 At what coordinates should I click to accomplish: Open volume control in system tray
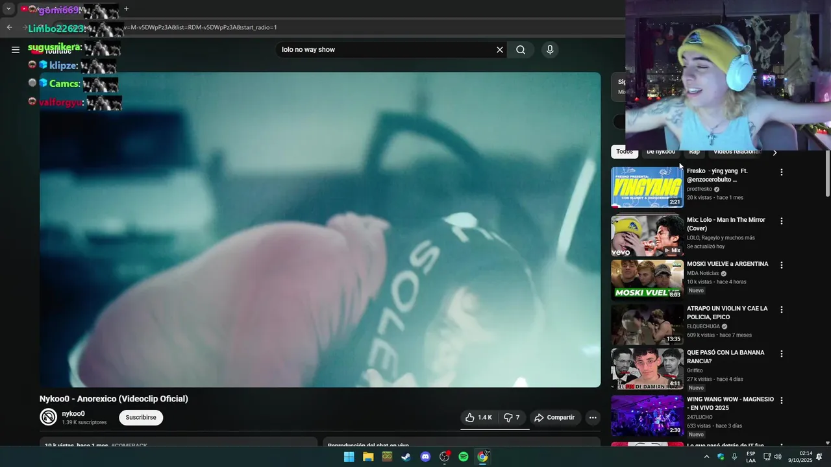(778, 457)
